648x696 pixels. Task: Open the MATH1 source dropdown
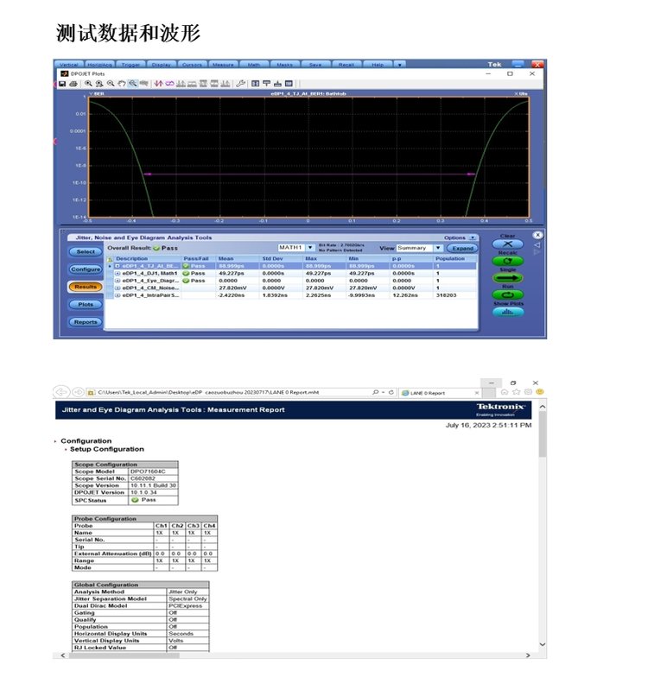[310, 248]
